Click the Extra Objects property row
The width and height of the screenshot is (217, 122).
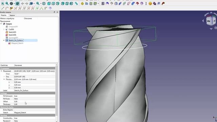28,110
